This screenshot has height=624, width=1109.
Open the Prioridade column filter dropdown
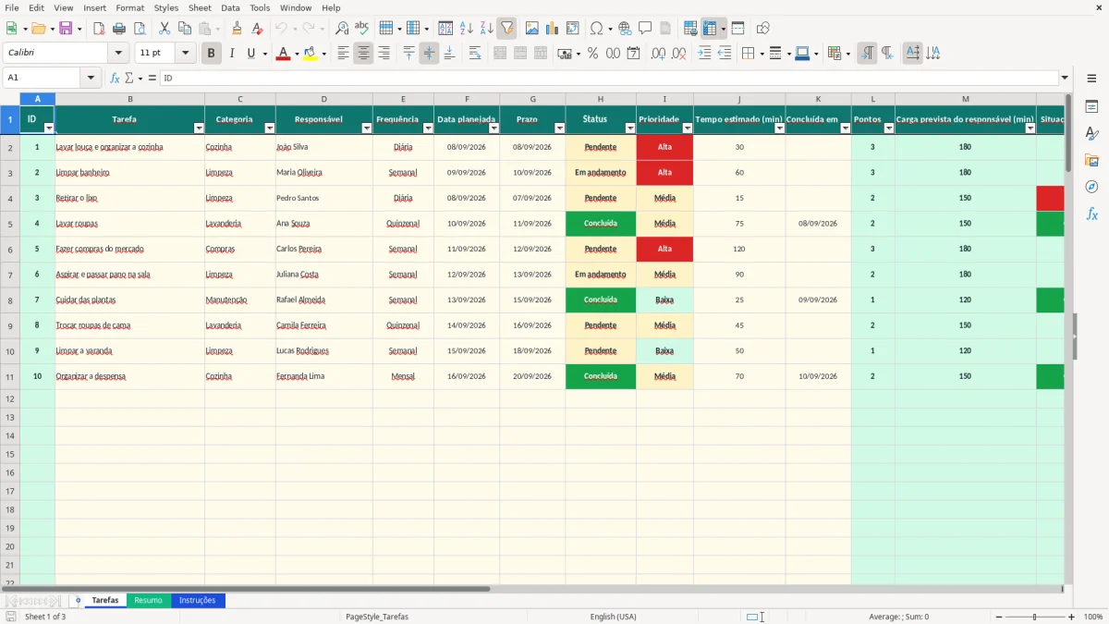[x=687, y=128]
